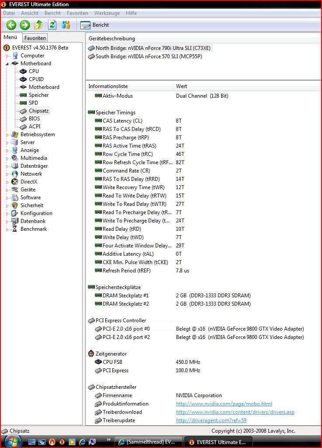This screenshot has height=448, width=322.
Task: Select the Command Rate (CR) row
Action: tap(138, 170)
